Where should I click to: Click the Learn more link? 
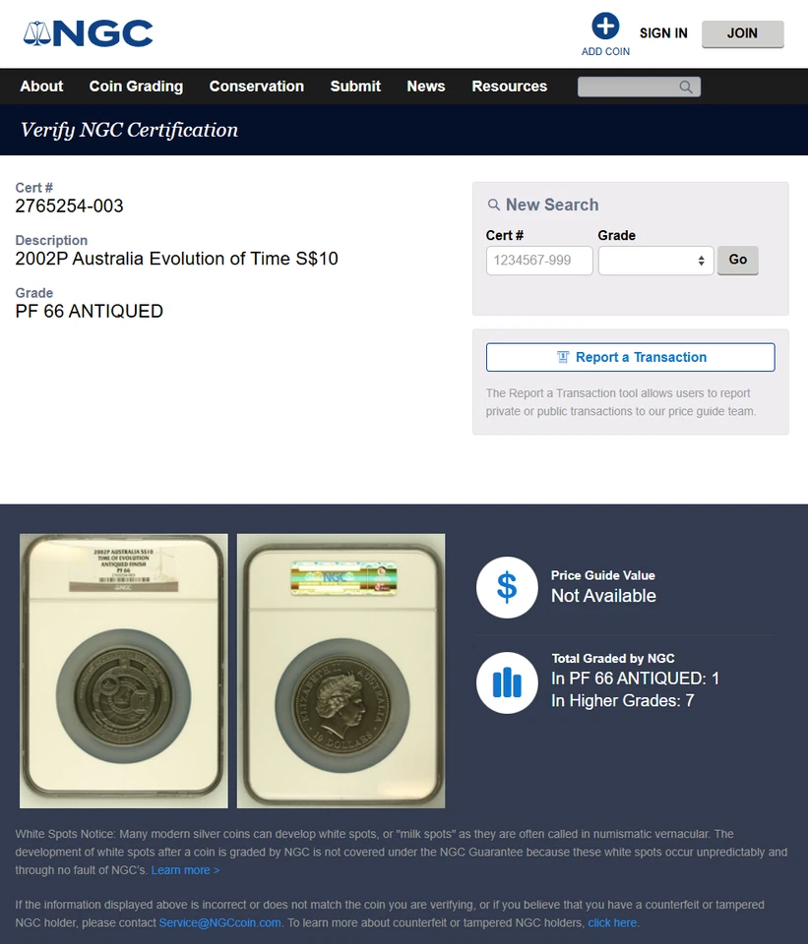click(185, 870)
